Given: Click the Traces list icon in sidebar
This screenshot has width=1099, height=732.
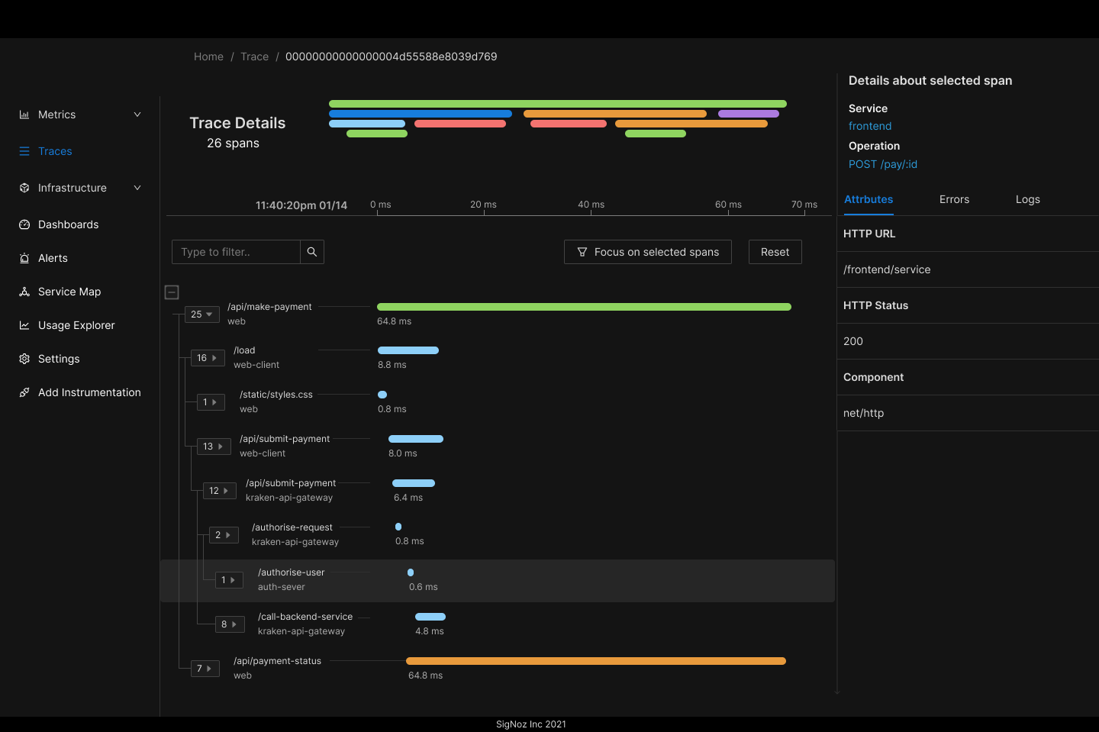Looking at the screenshot, I should 24,151.
